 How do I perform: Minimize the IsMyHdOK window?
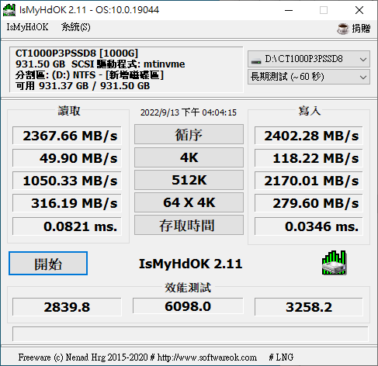pyautogui.click(x=289, y=10)
